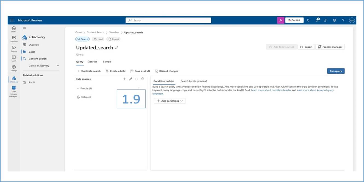Refresh data sources icon
This screenshot has width=364, height=182.
136,79
